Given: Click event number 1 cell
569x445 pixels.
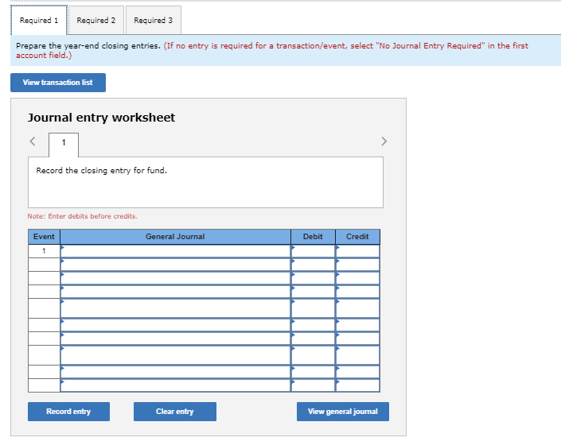Looking at the screenshot, I should coord(44,251).
